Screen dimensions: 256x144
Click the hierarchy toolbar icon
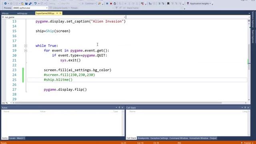tap(150, 4)
